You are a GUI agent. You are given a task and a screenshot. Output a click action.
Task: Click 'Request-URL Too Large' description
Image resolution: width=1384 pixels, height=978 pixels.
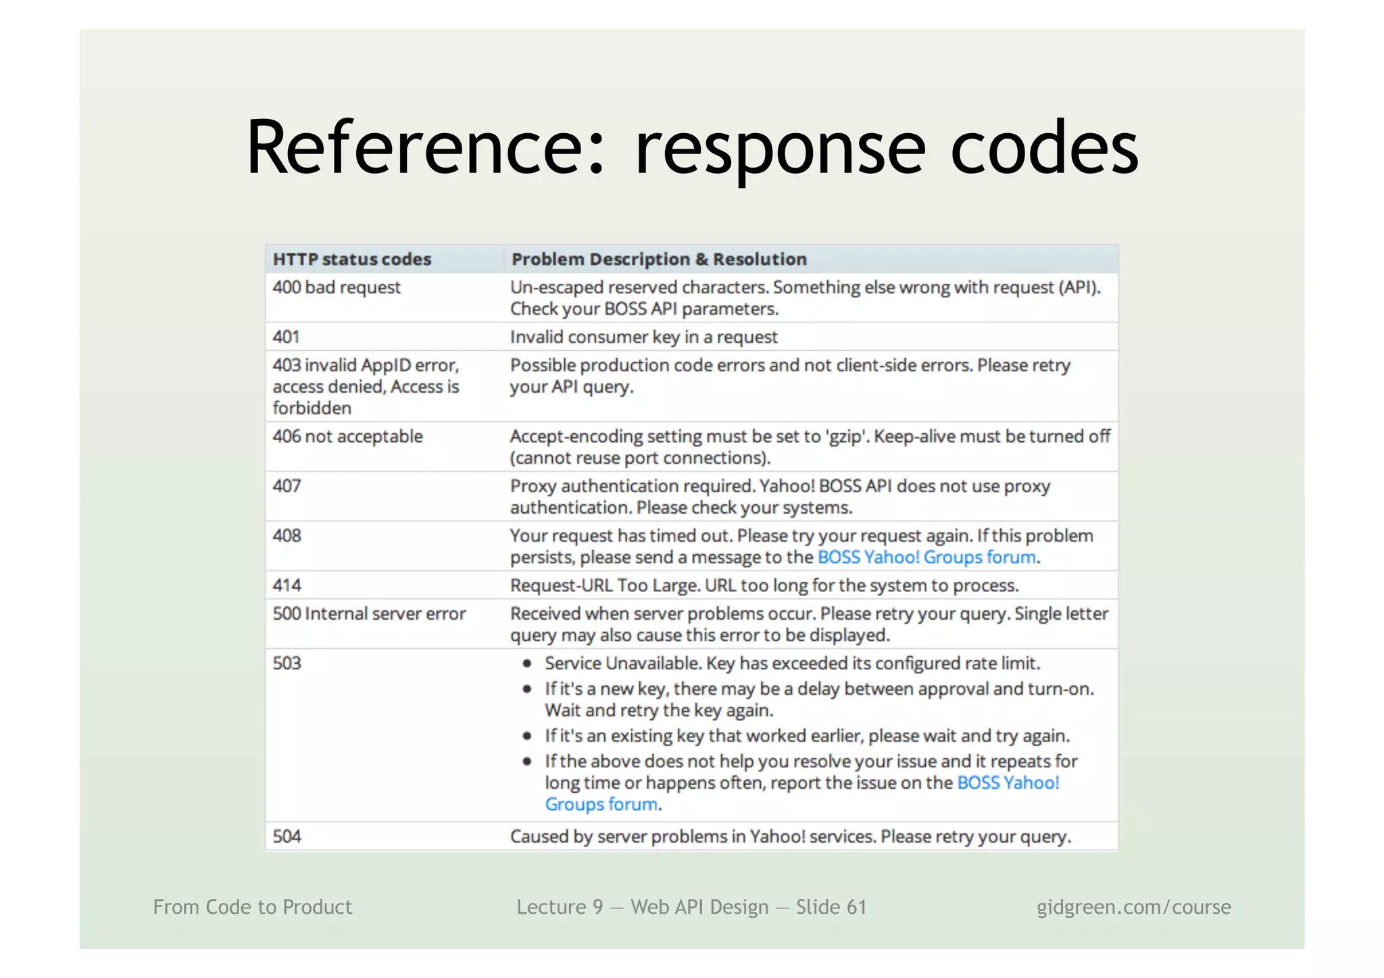(x=764, y=585)
